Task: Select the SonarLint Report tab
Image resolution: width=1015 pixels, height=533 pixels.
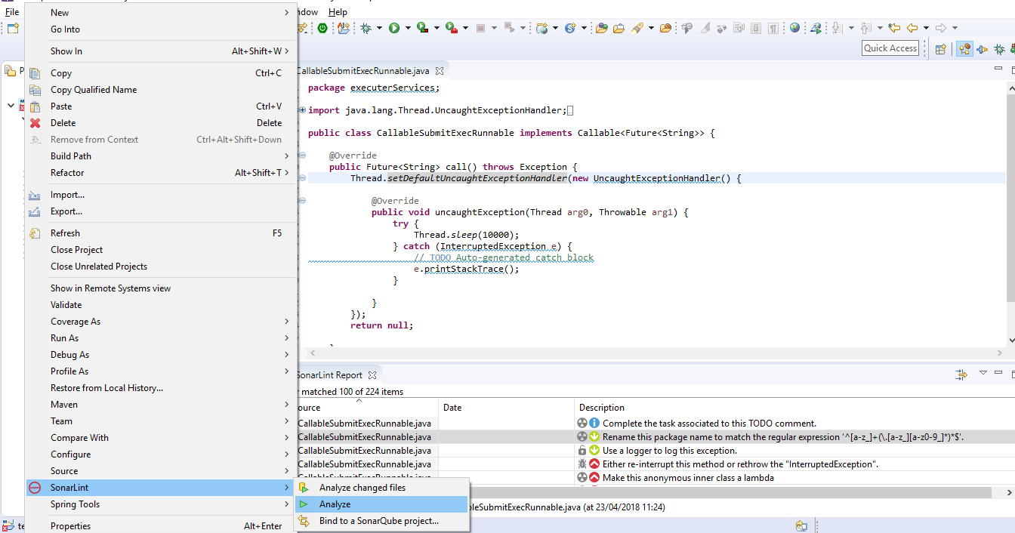Action: click(x=329, y=375)
